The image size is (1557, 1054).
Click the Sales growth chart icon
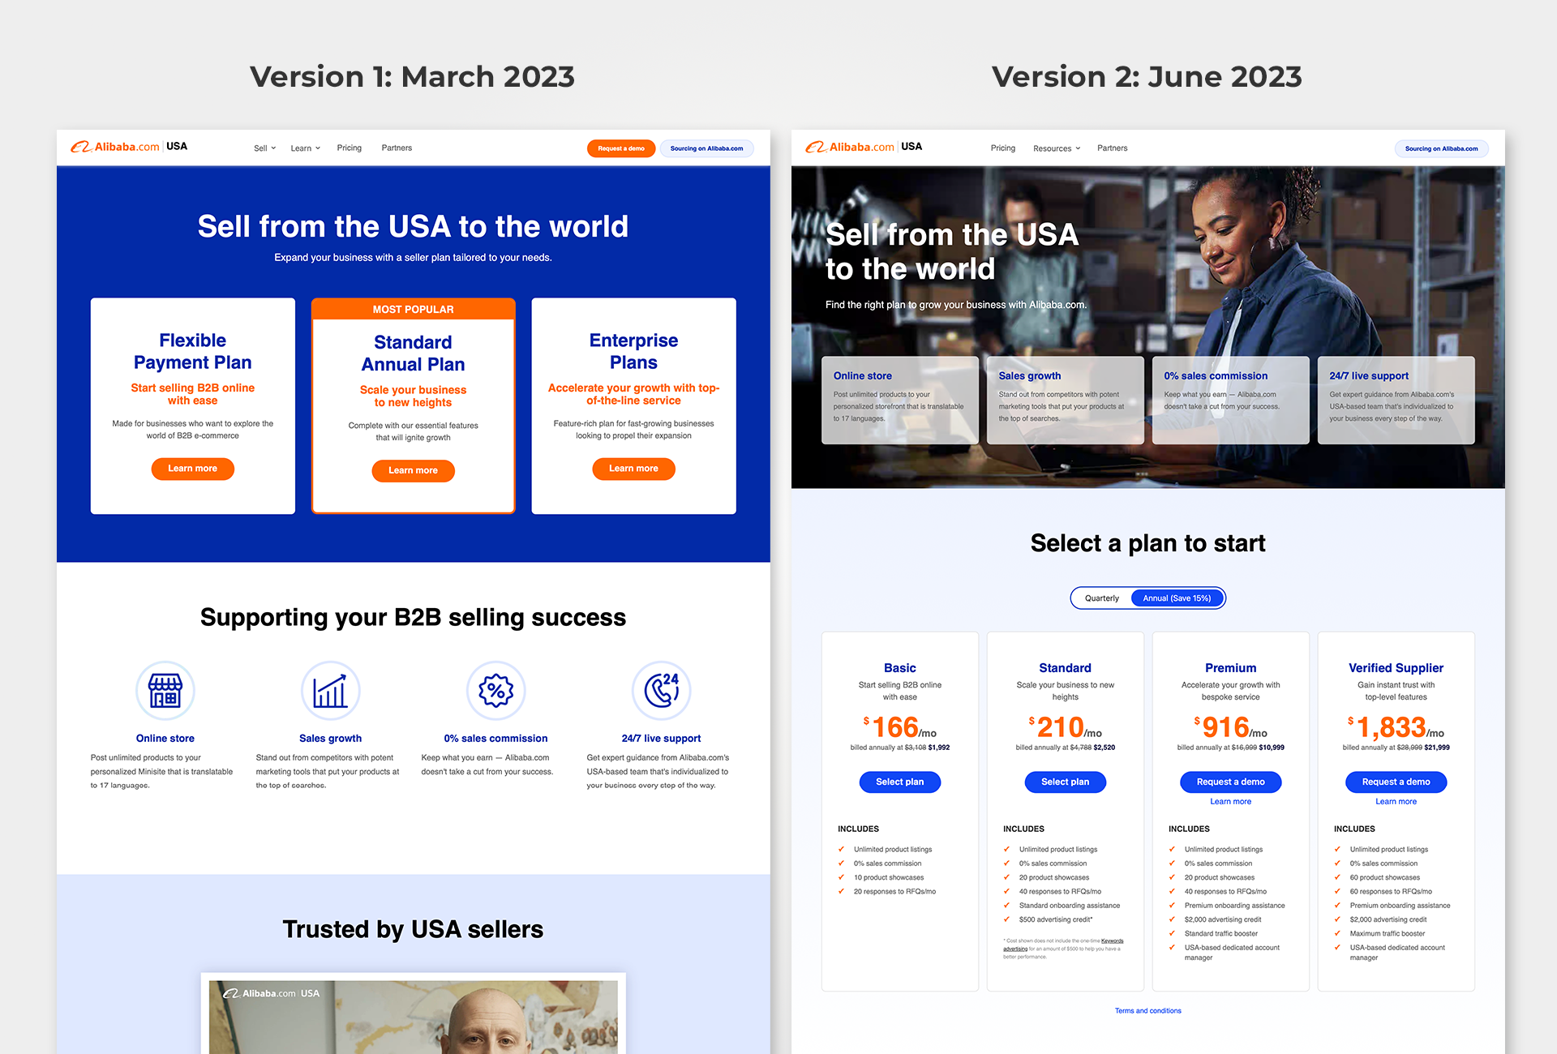[331, 691]
